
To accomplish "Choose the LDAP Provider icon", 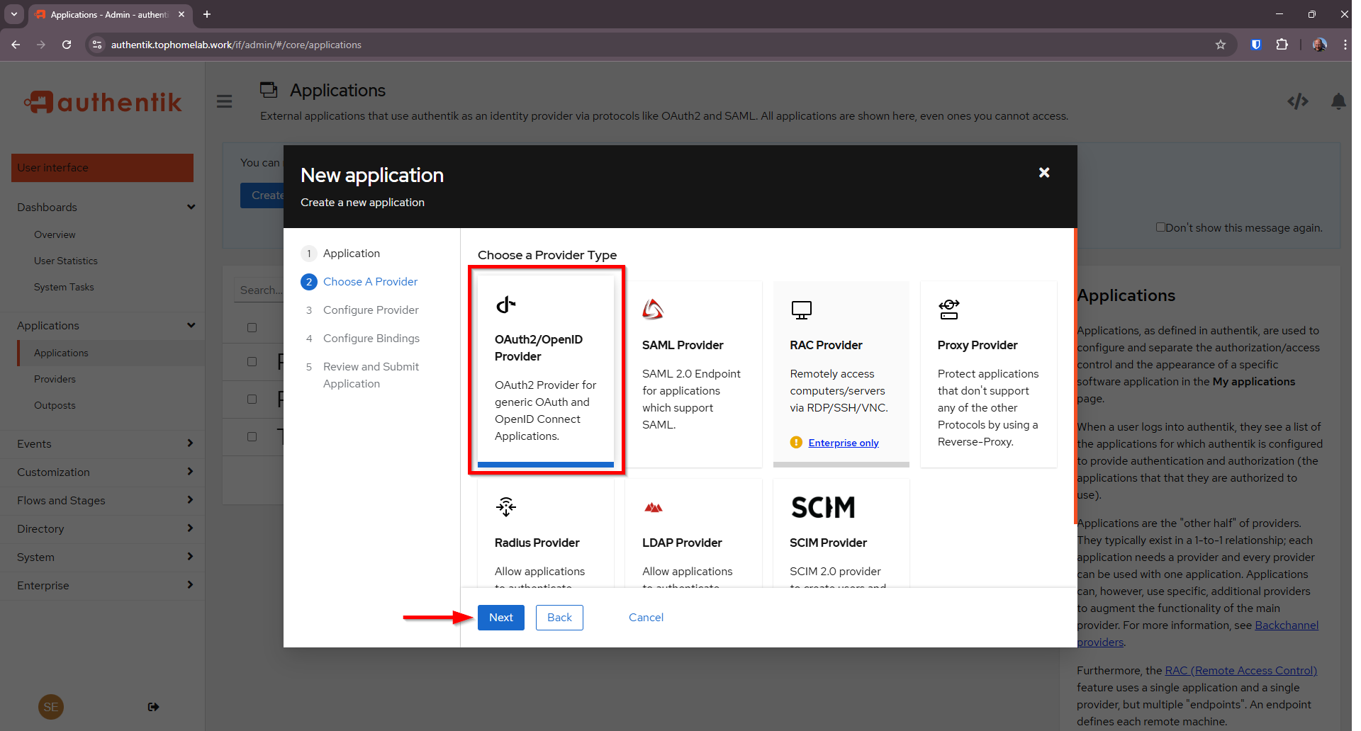I will pyautogui.click(x=653, y=507).
